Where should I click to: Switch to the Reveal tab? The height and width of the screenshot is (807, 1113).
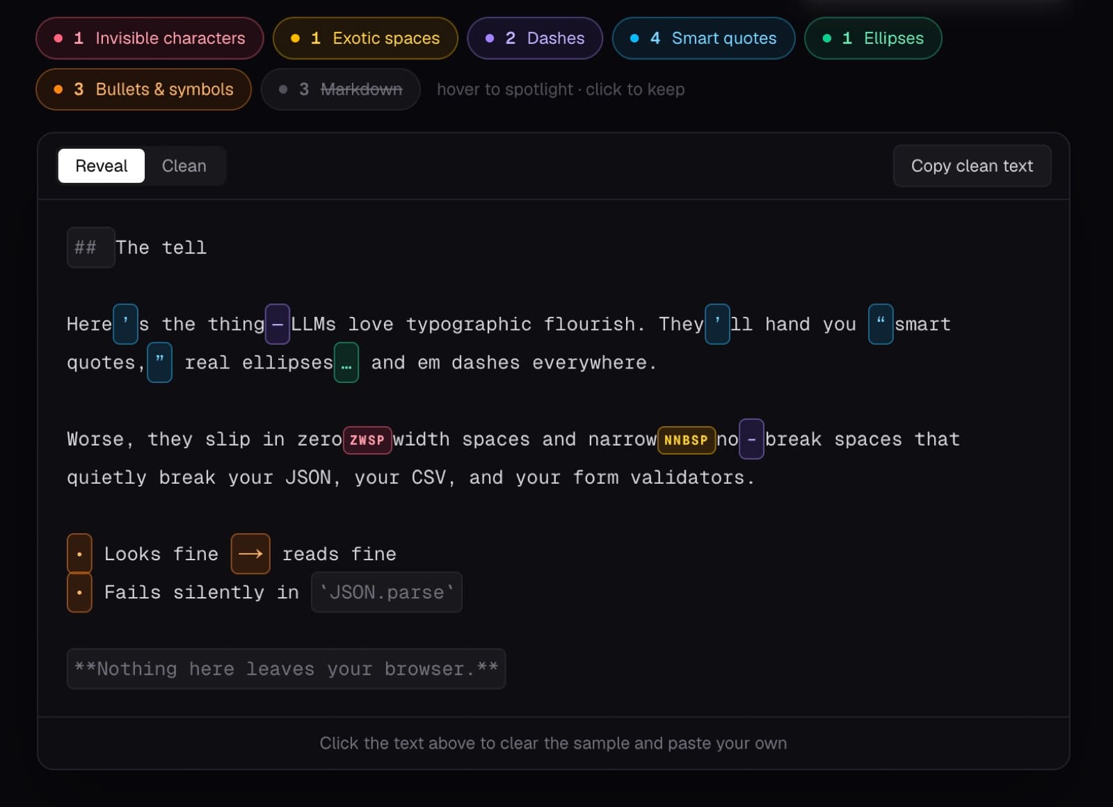click(x=102, y=165)
